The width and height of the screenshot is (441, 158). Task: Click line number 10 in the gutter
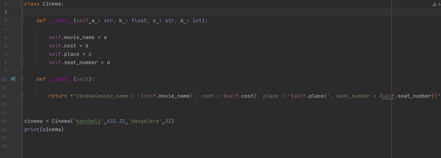[5, 79]
